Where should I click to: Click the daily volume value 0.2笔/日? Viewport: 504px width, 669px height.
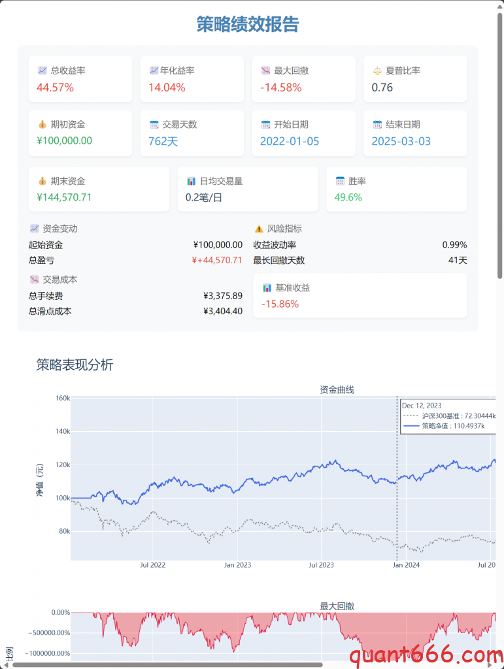[203, 197]
